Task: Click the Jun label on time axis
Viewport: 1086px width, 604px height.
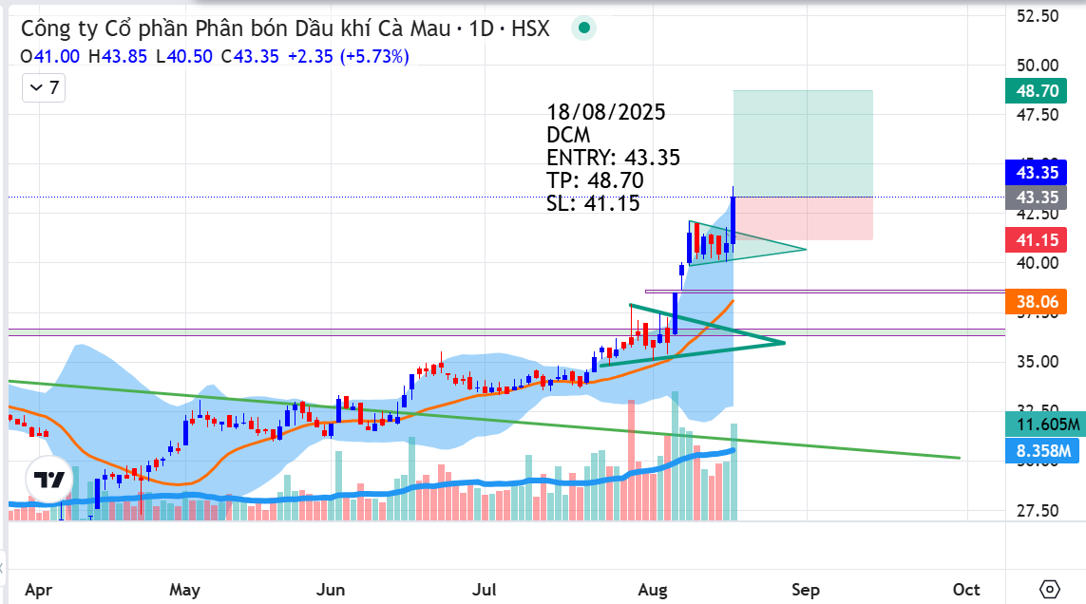Action: coord(331,590)
